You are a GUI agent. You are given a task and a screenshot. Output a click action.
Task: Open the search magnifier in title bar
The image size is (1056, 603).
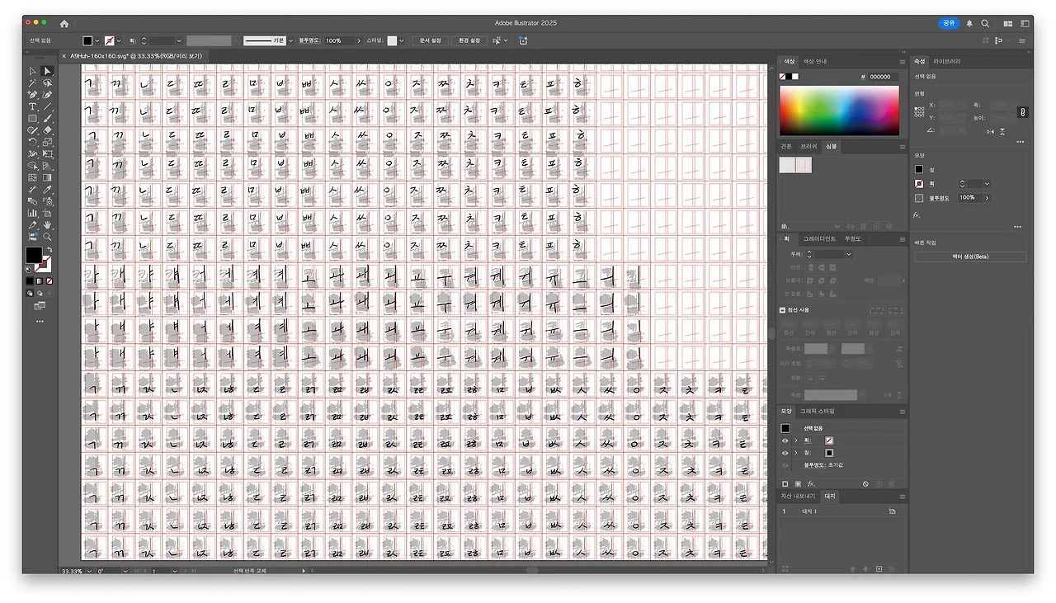[985, 23]
